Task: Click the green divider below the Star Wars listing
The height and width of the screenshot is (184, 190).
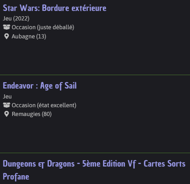Action: 95,75
